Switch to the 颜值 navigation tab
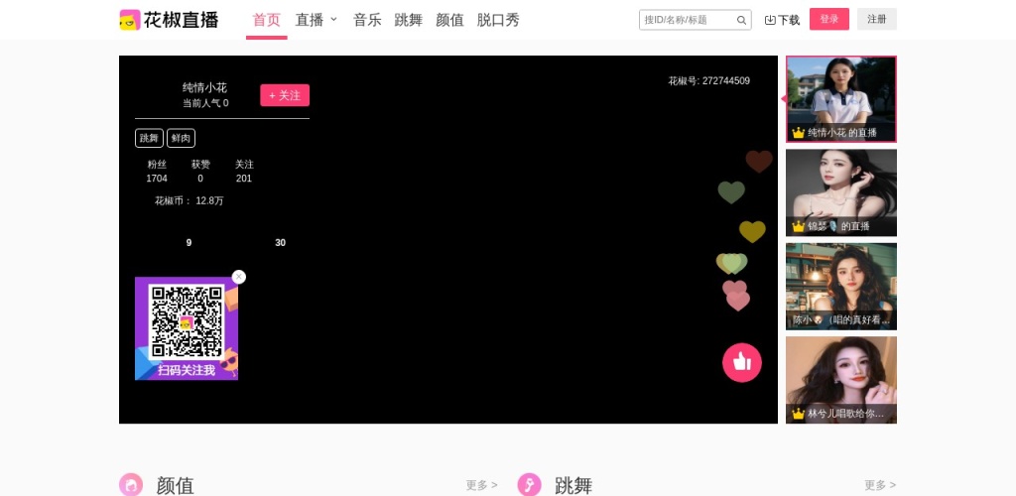1016x496 pixels. [x=449, y=20]
